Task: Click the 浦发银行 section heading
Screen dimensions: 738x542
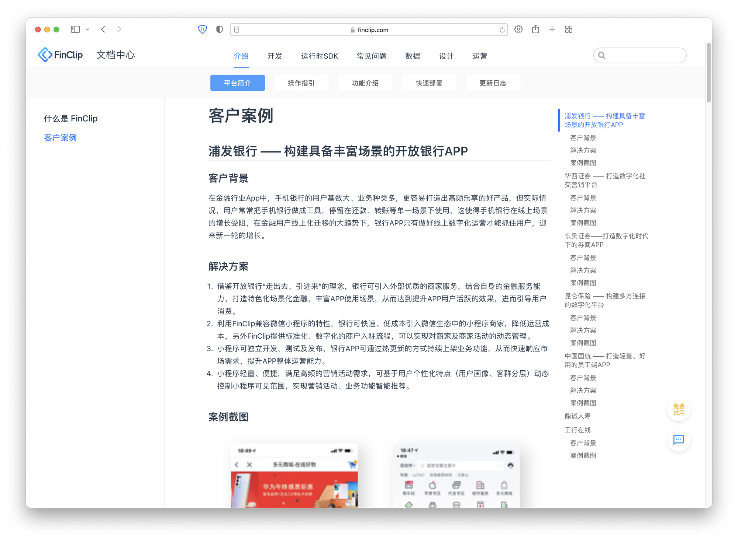Action: click(338, 151)
